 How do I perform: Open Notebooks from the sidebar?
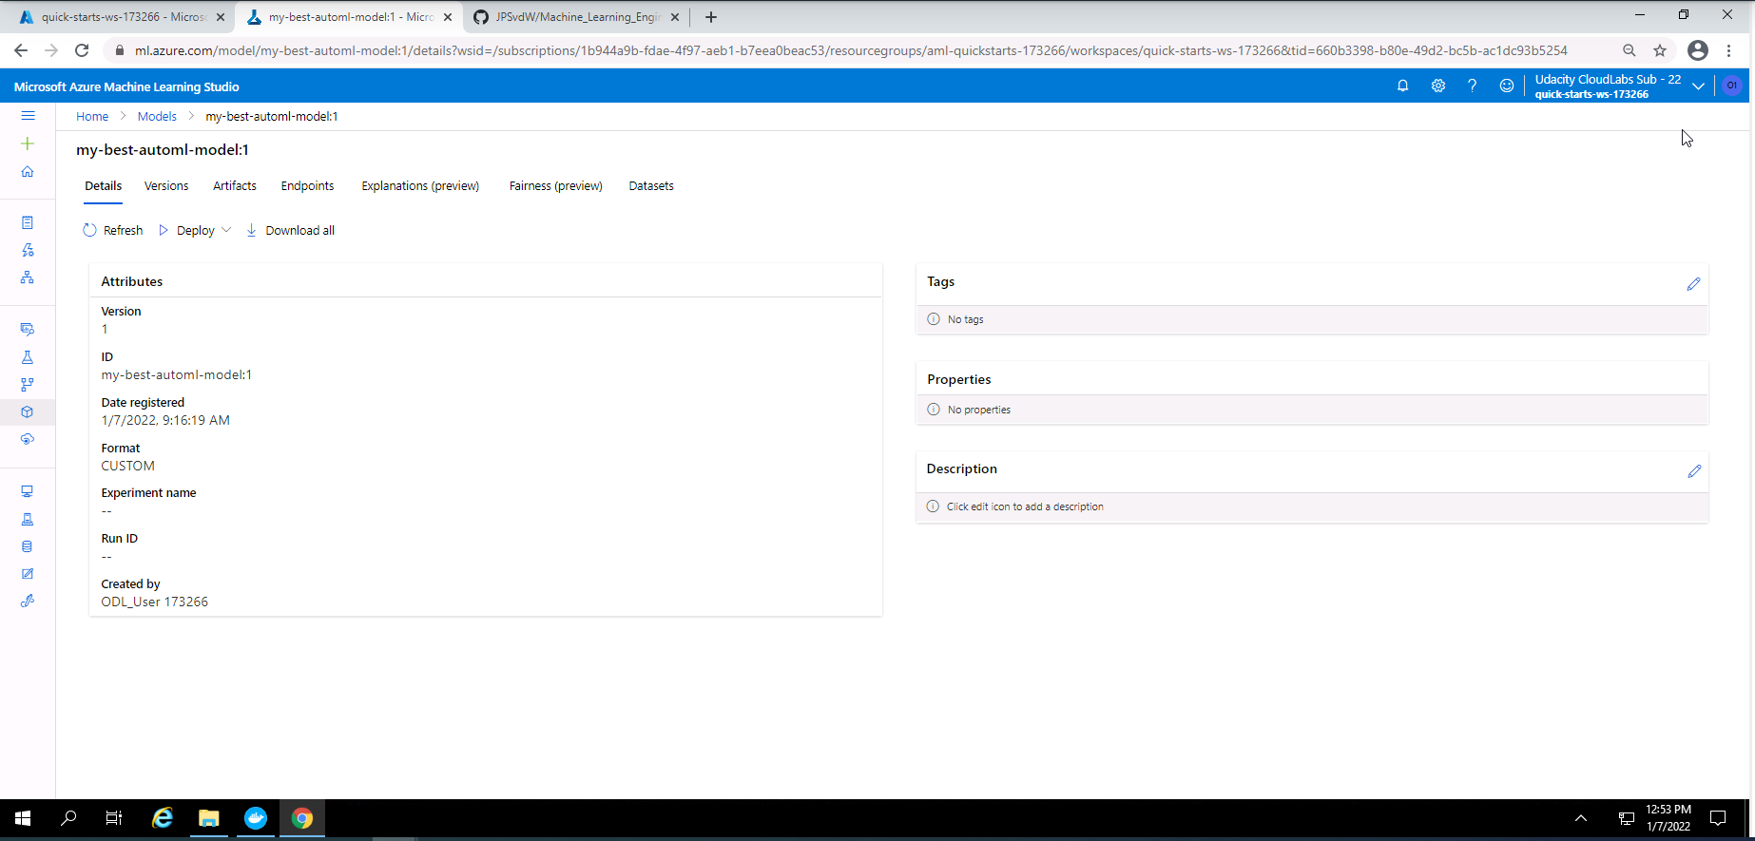(x=28, y=222)
